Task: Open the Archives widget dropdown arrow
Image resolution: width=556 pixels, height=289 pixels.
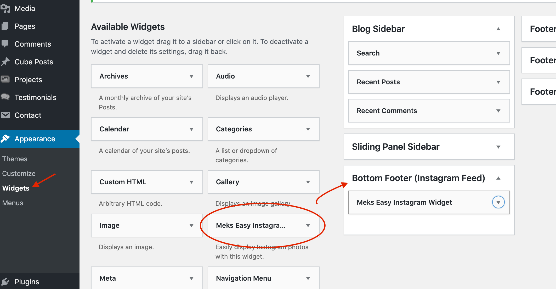Action: [191, 76]
